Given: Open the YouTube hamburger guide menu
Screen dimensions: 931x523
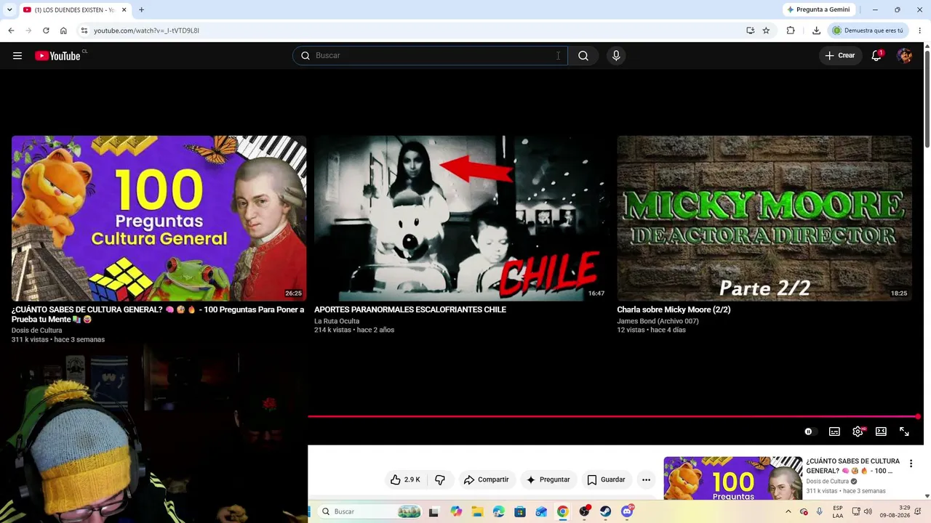Looking at the screenshot, I should click(x=17, y=56).
